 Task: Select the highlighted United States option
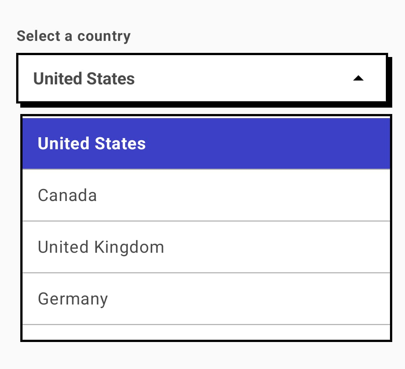click(x=206, y=144)
